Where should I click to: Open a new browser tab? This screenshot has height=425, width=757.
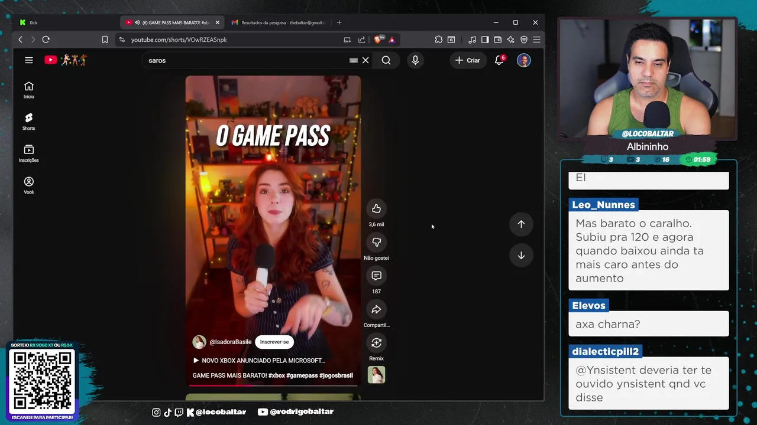coord(339,22)
